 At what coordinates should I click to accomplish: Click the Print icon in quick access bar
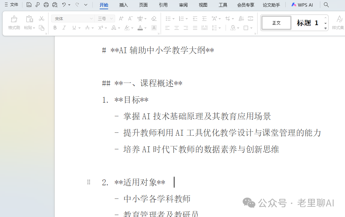point(46,5)
